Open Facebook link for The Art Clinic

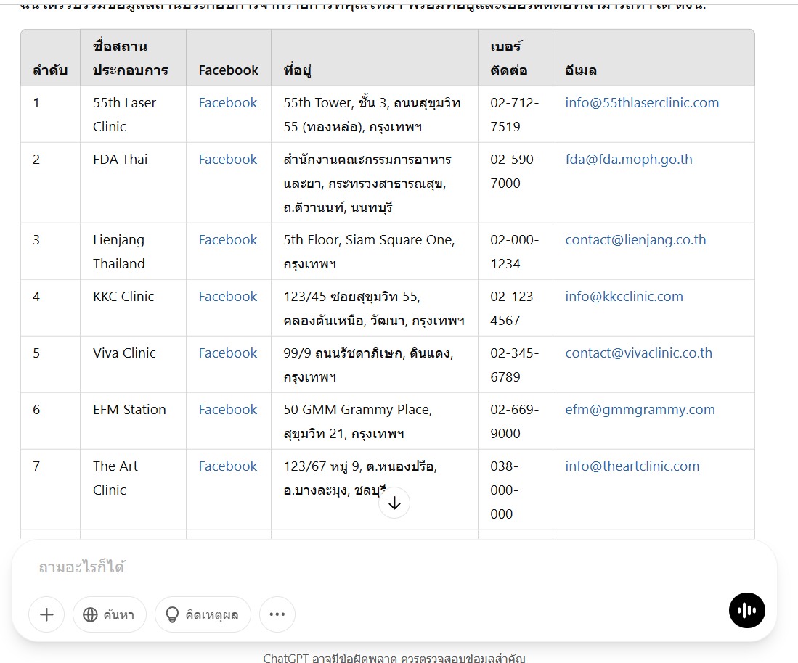(x=228, y=466)
